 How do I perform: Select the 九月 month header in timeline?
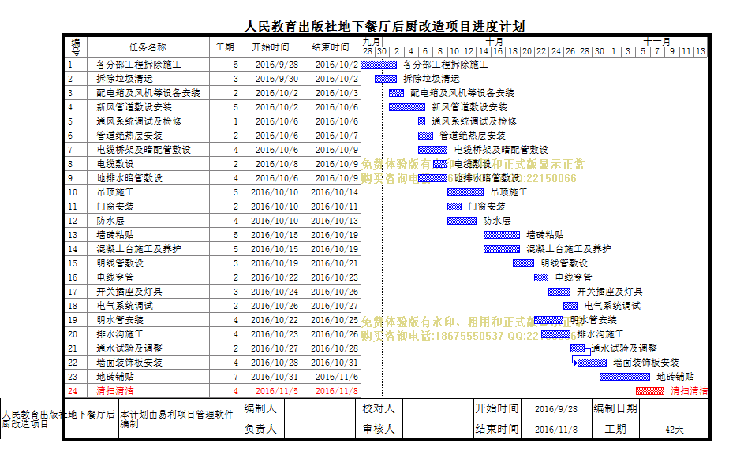[x=372, y=41]
